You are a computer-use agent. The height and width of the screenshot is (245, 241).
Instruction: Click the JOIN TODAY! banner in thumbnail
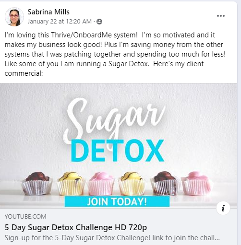117,201
